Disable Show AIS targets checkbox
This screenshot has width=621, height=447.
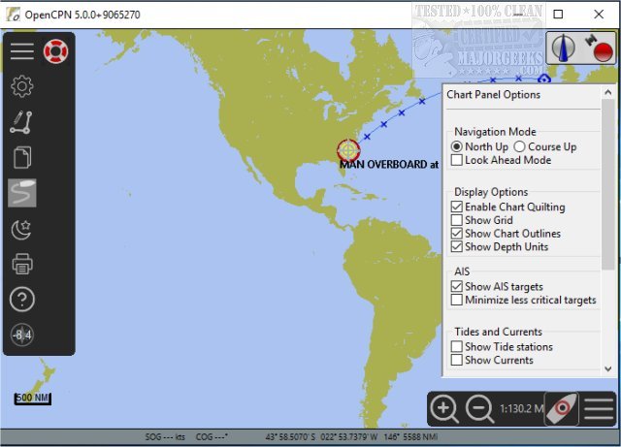tap(457, 286)
